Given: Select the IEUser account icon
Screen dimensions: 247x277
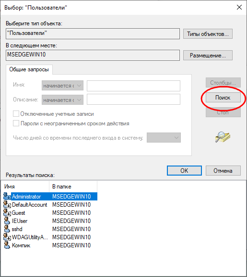Looking at the screenshot, I should (x=7, y=221).
